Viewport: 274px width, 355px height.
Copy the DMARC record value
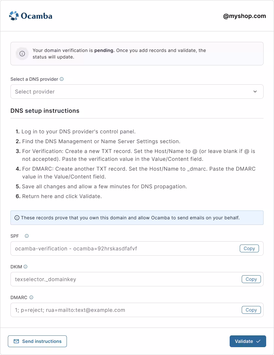coord(251,310)
